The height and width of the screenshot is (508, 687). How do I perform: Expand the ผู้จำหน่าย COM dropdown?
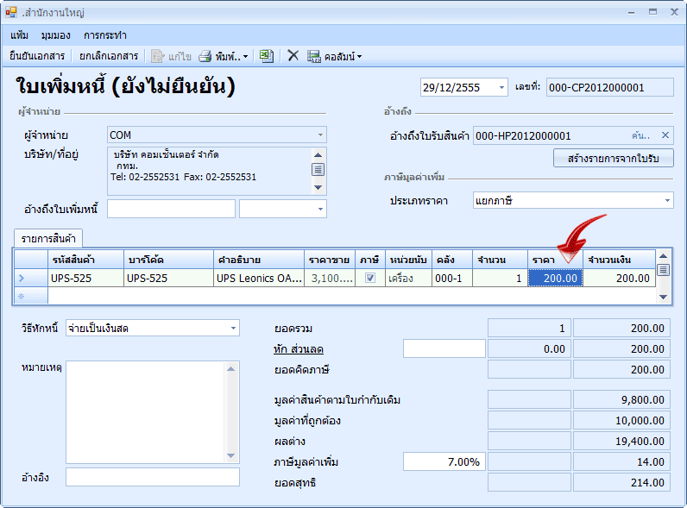pyautogui.click(x=320, y=135)
